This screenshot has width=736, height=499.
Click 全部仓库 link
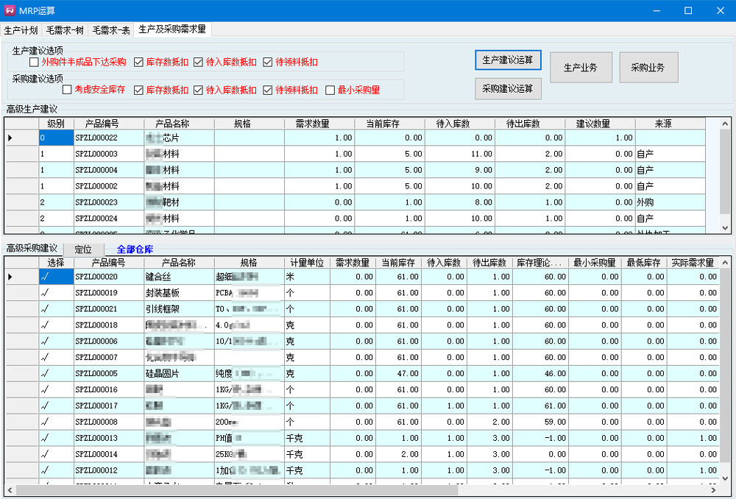click(x=135, y=250)
